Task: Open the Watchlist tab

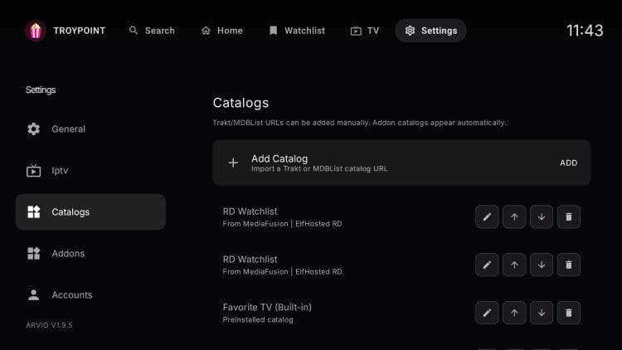Action: tap(297, 31)
